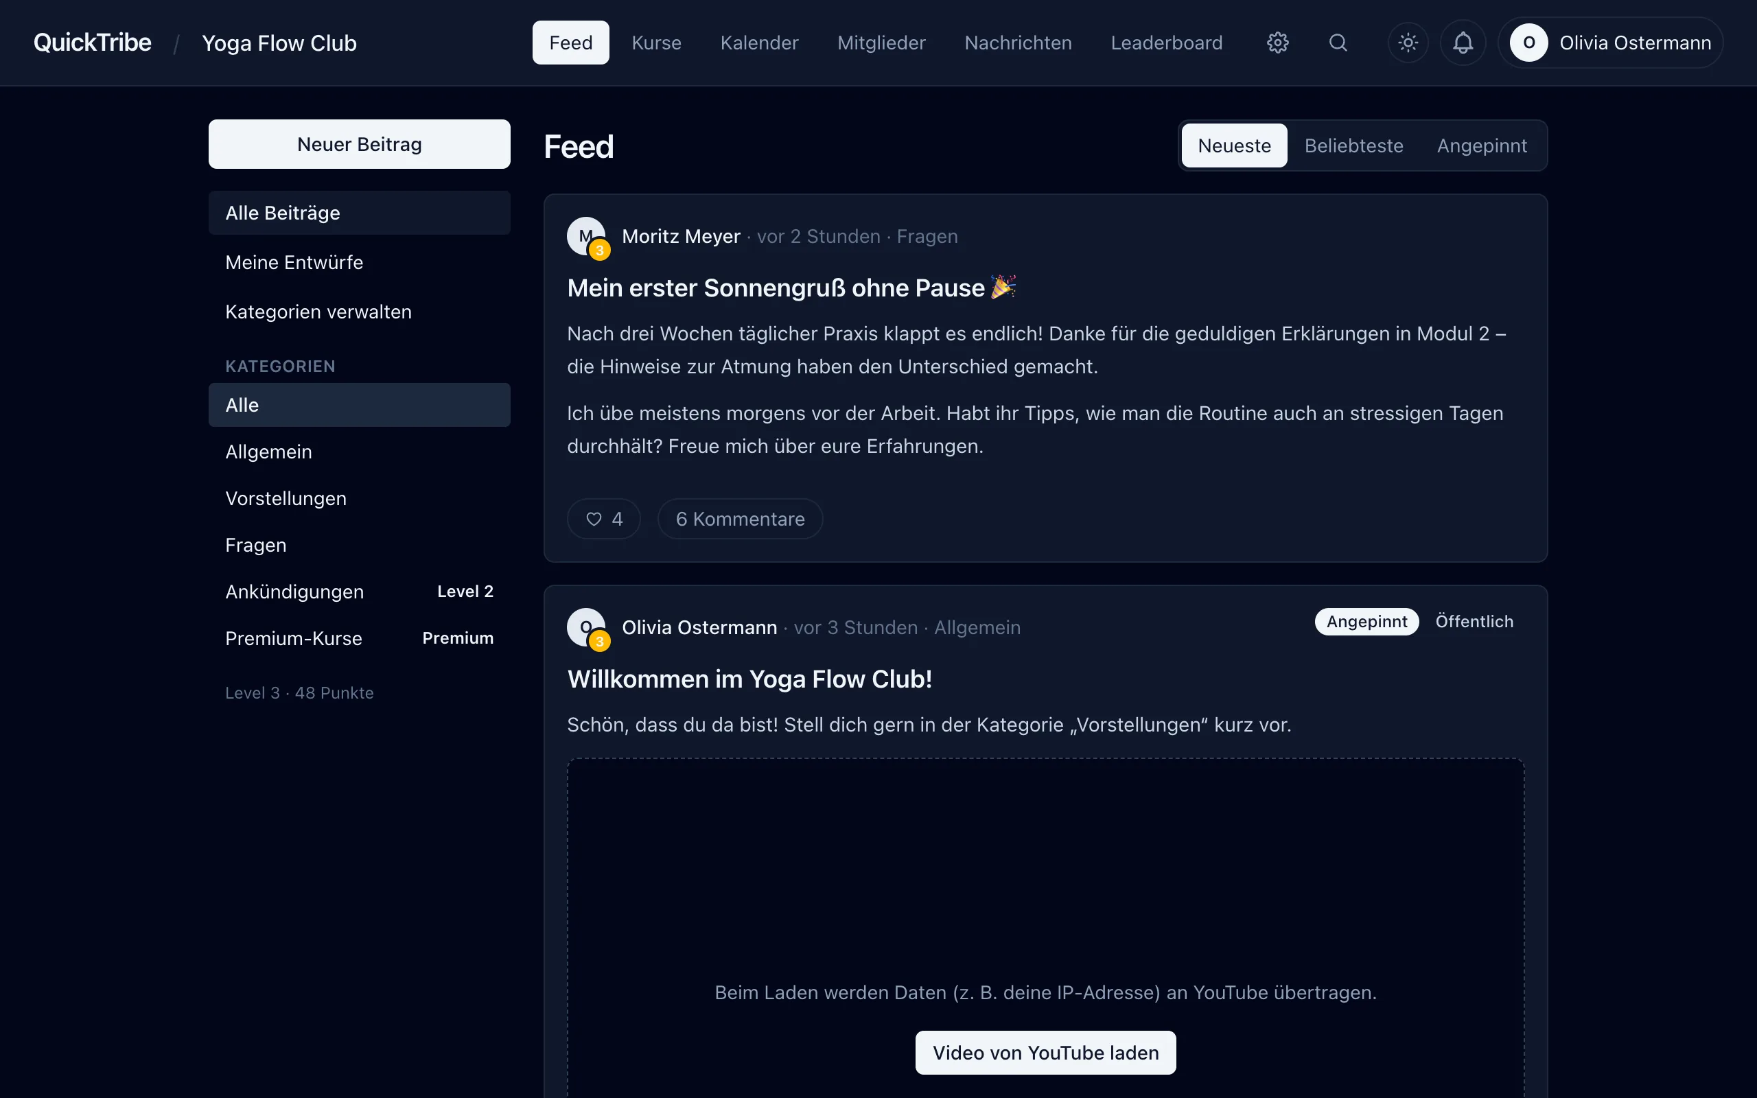Open Moritz Meyer's avatar
This screenshot has width=1757, height=1098.
587,237
